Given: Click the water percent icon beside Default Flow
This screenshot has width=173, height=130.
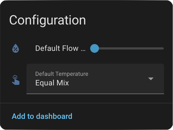Looking at the screenshot, I should click(x=16, y=48).
